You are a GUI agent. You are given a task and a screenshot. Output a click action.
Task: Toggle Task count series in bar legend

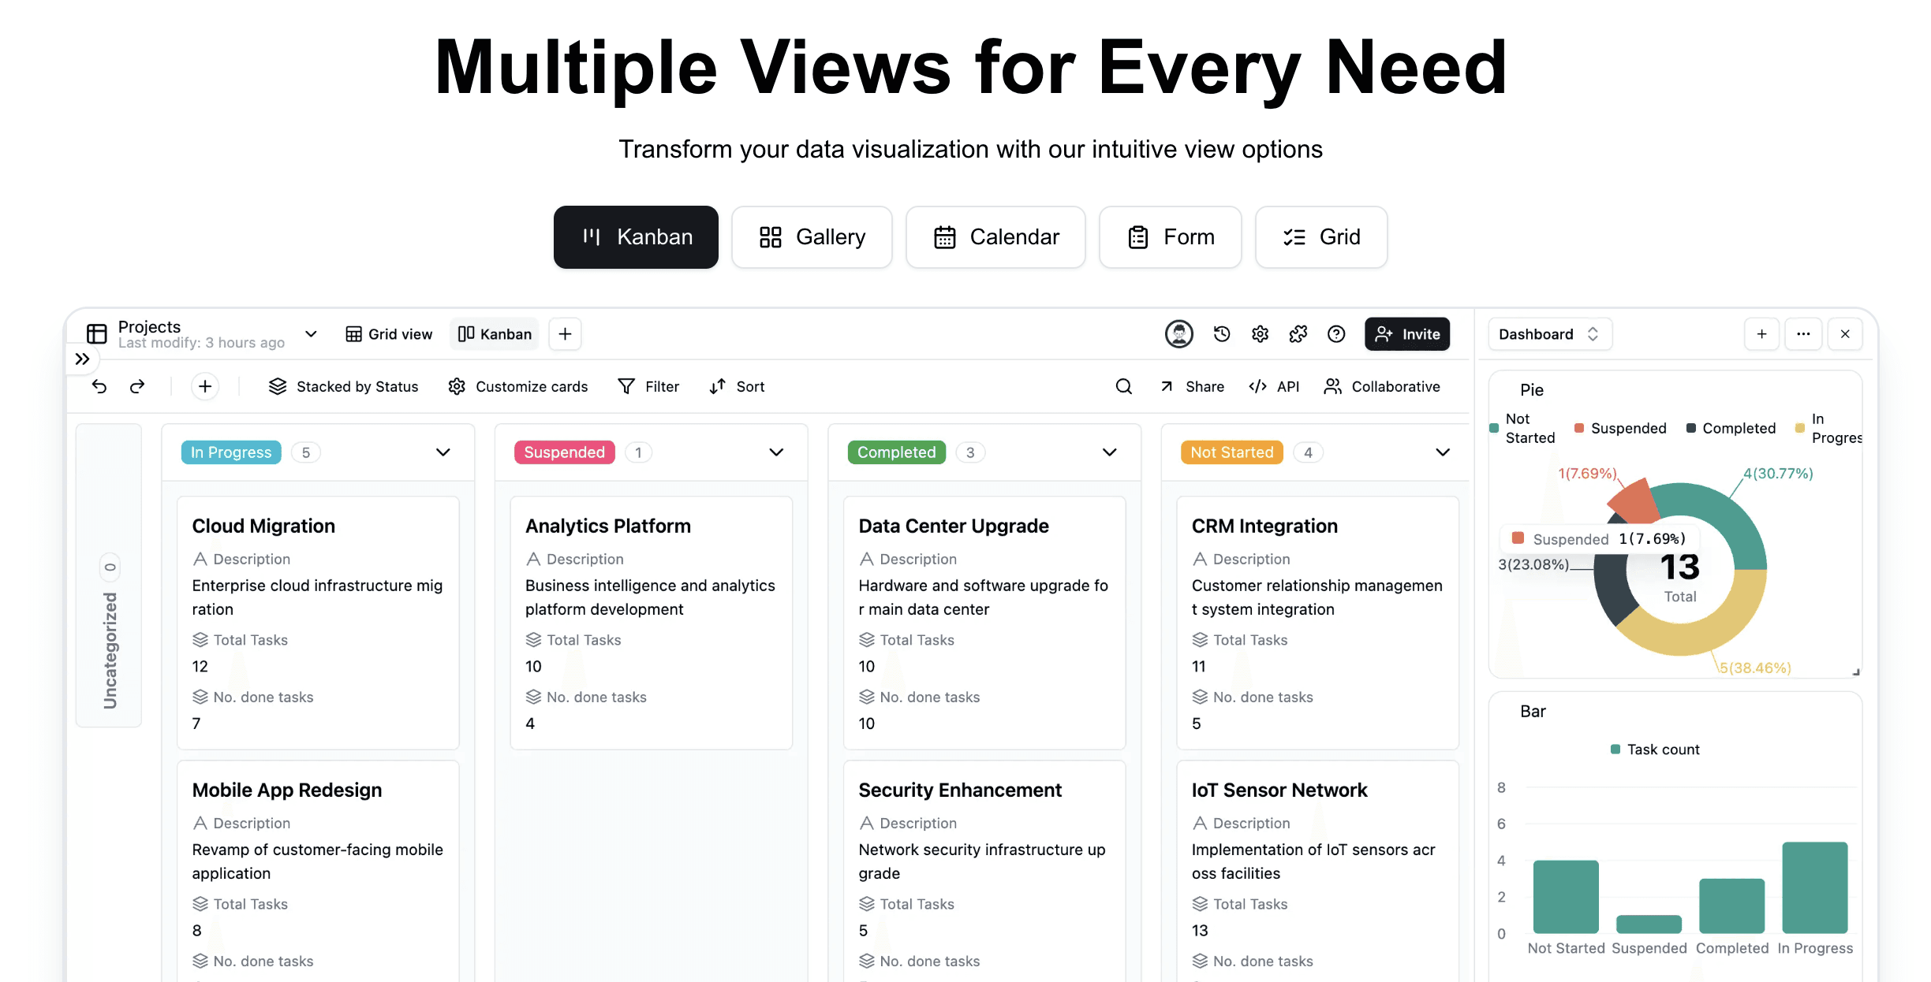(1655, 750)
